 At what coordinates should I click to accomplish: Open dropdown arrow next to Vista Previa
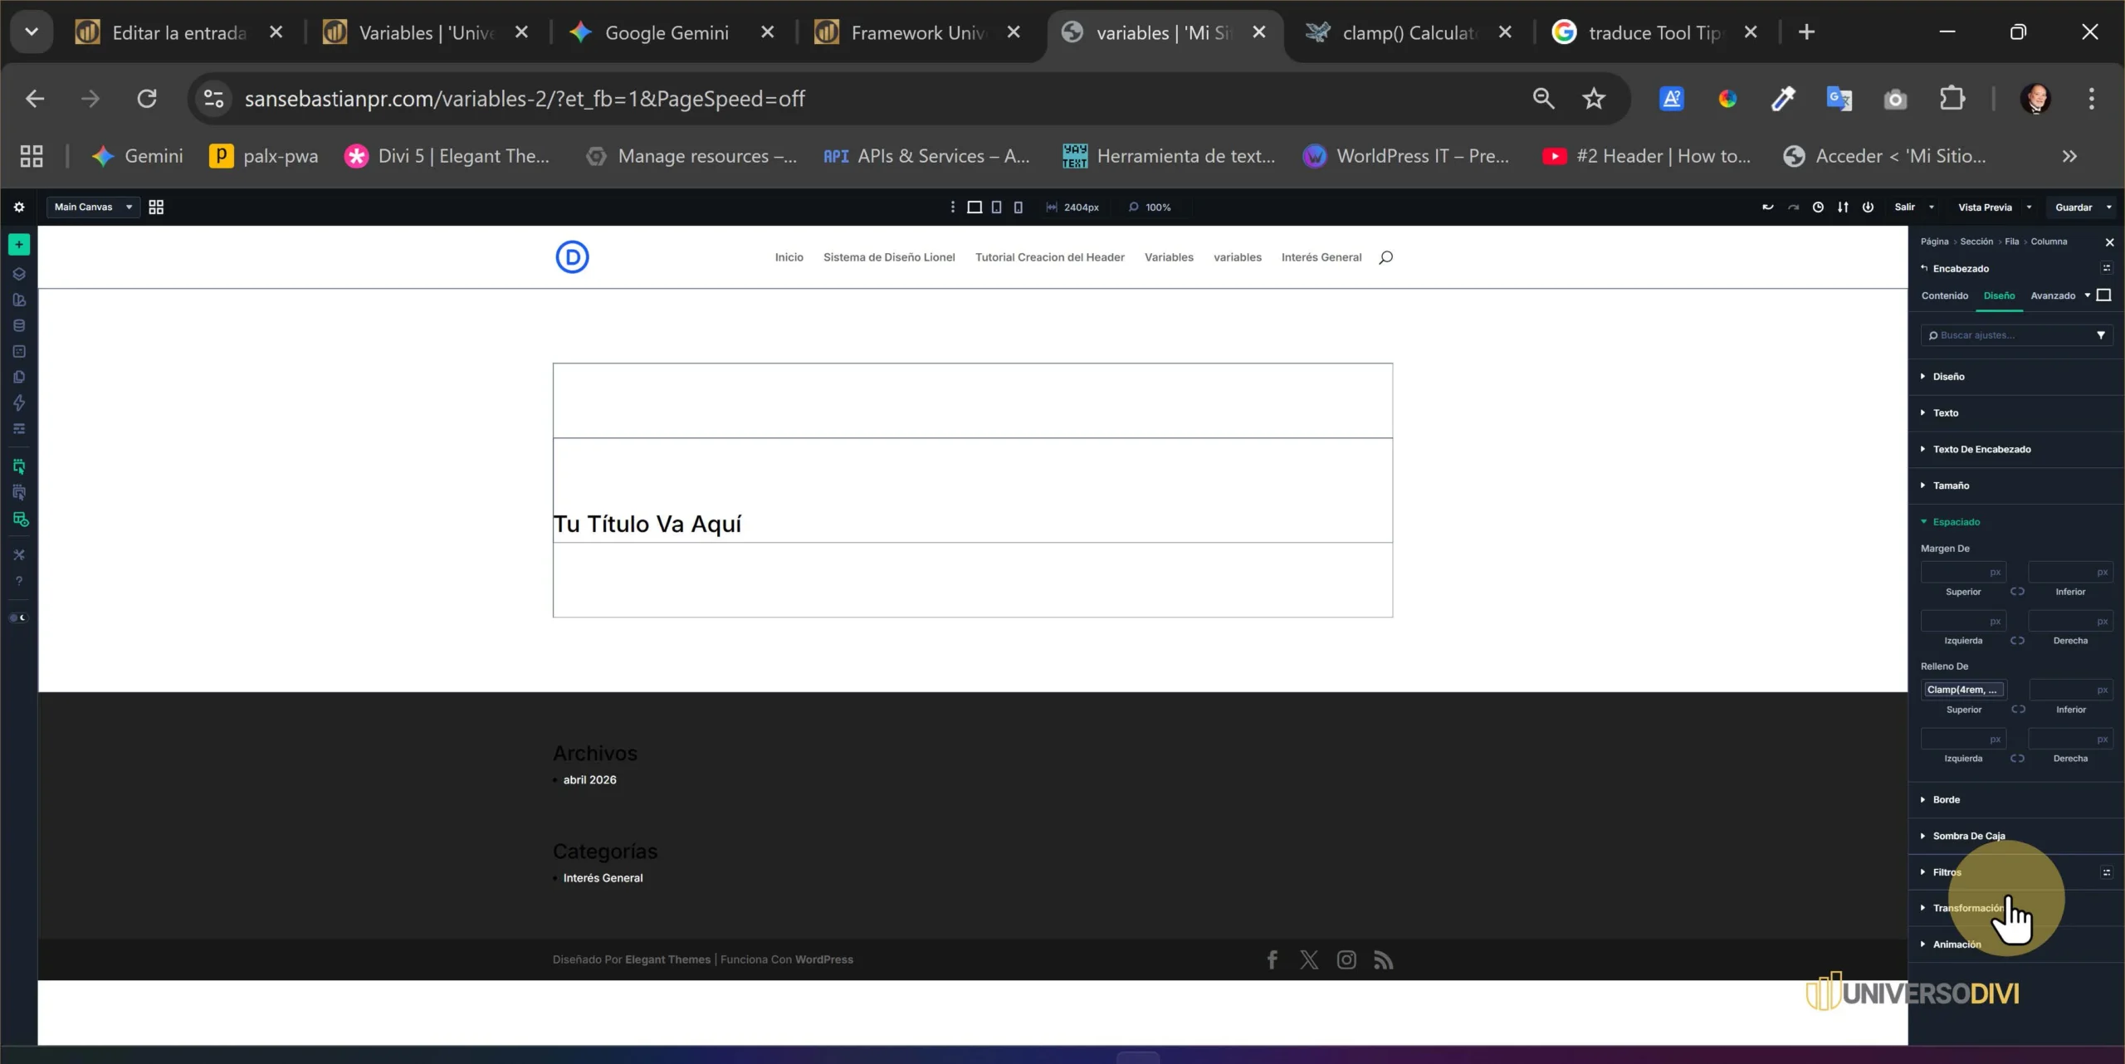click(x=2029, y=207)
